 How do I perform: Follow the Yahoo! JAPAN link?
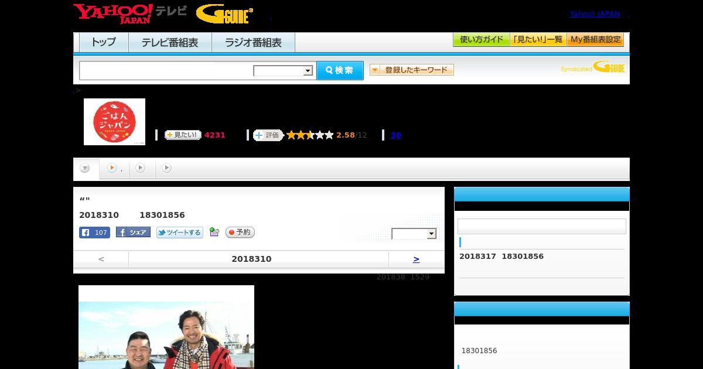[595, 14]
